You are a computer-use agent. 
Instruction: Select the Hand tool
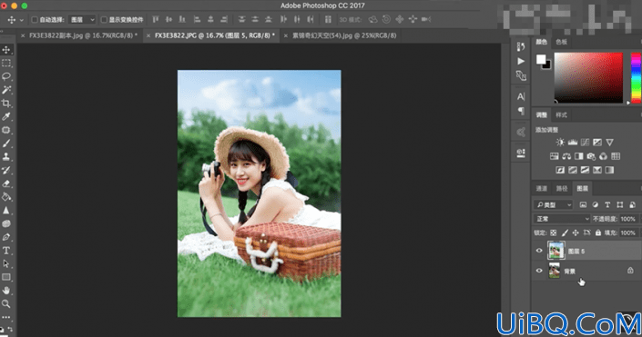click(6, 291)
